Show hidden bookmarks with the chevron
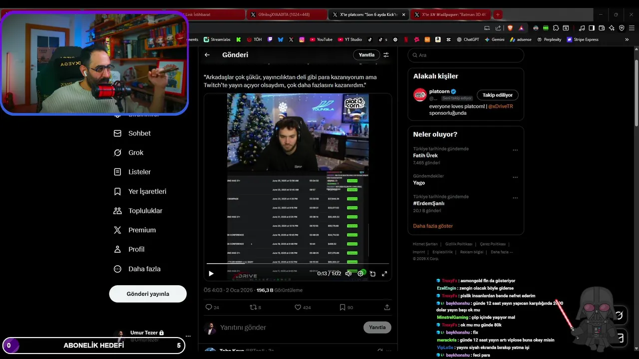Screen dimensions: 639x359 tap(627, 39)
